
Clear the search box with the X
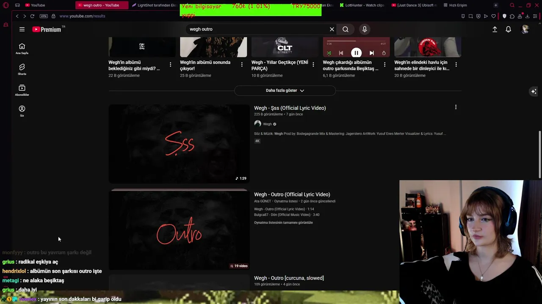pos(332,29)
